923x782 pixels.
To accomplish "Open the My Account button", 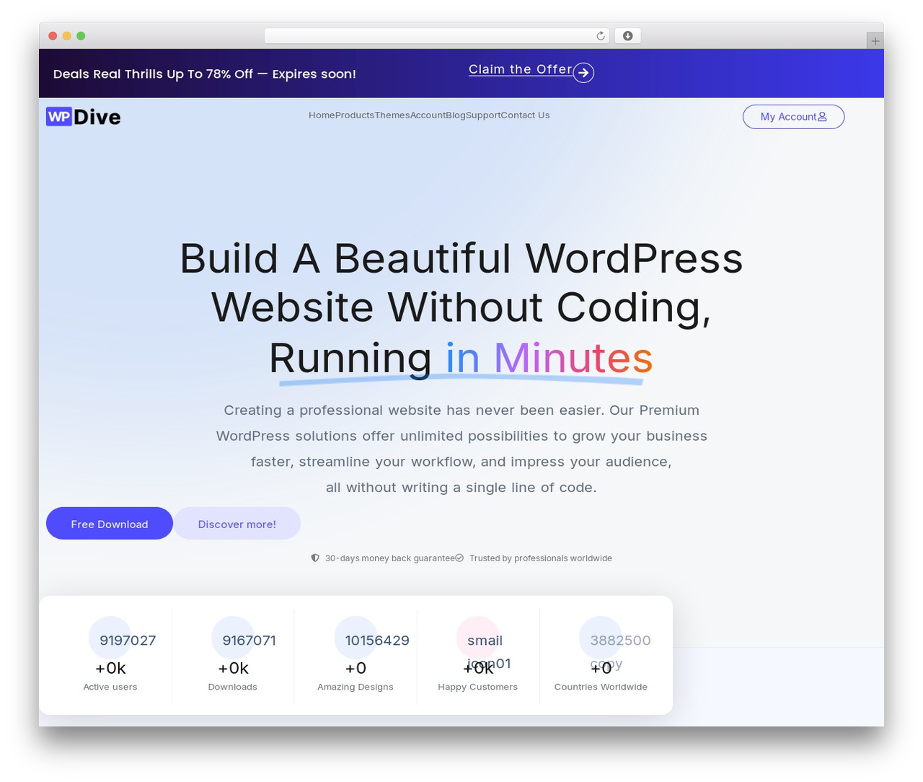I will [793, 117].
